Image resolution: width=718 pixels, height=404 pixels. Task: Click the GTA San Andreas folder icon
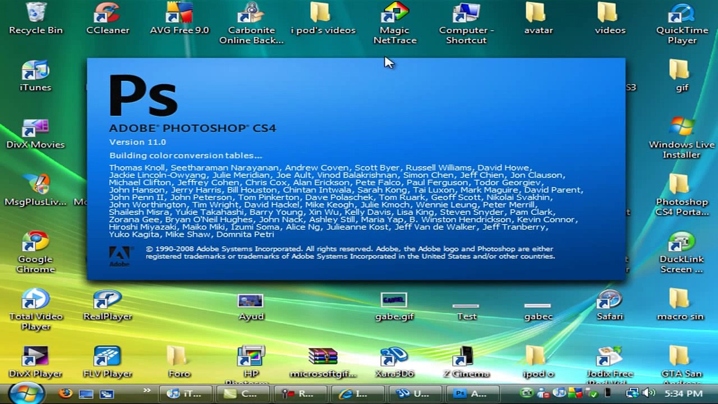(x=682, y=364)
